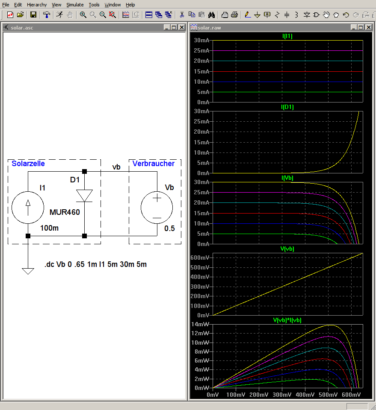Click the Pan magnifier icon
The image size is (376, 410).
click(x=93, y=15)
